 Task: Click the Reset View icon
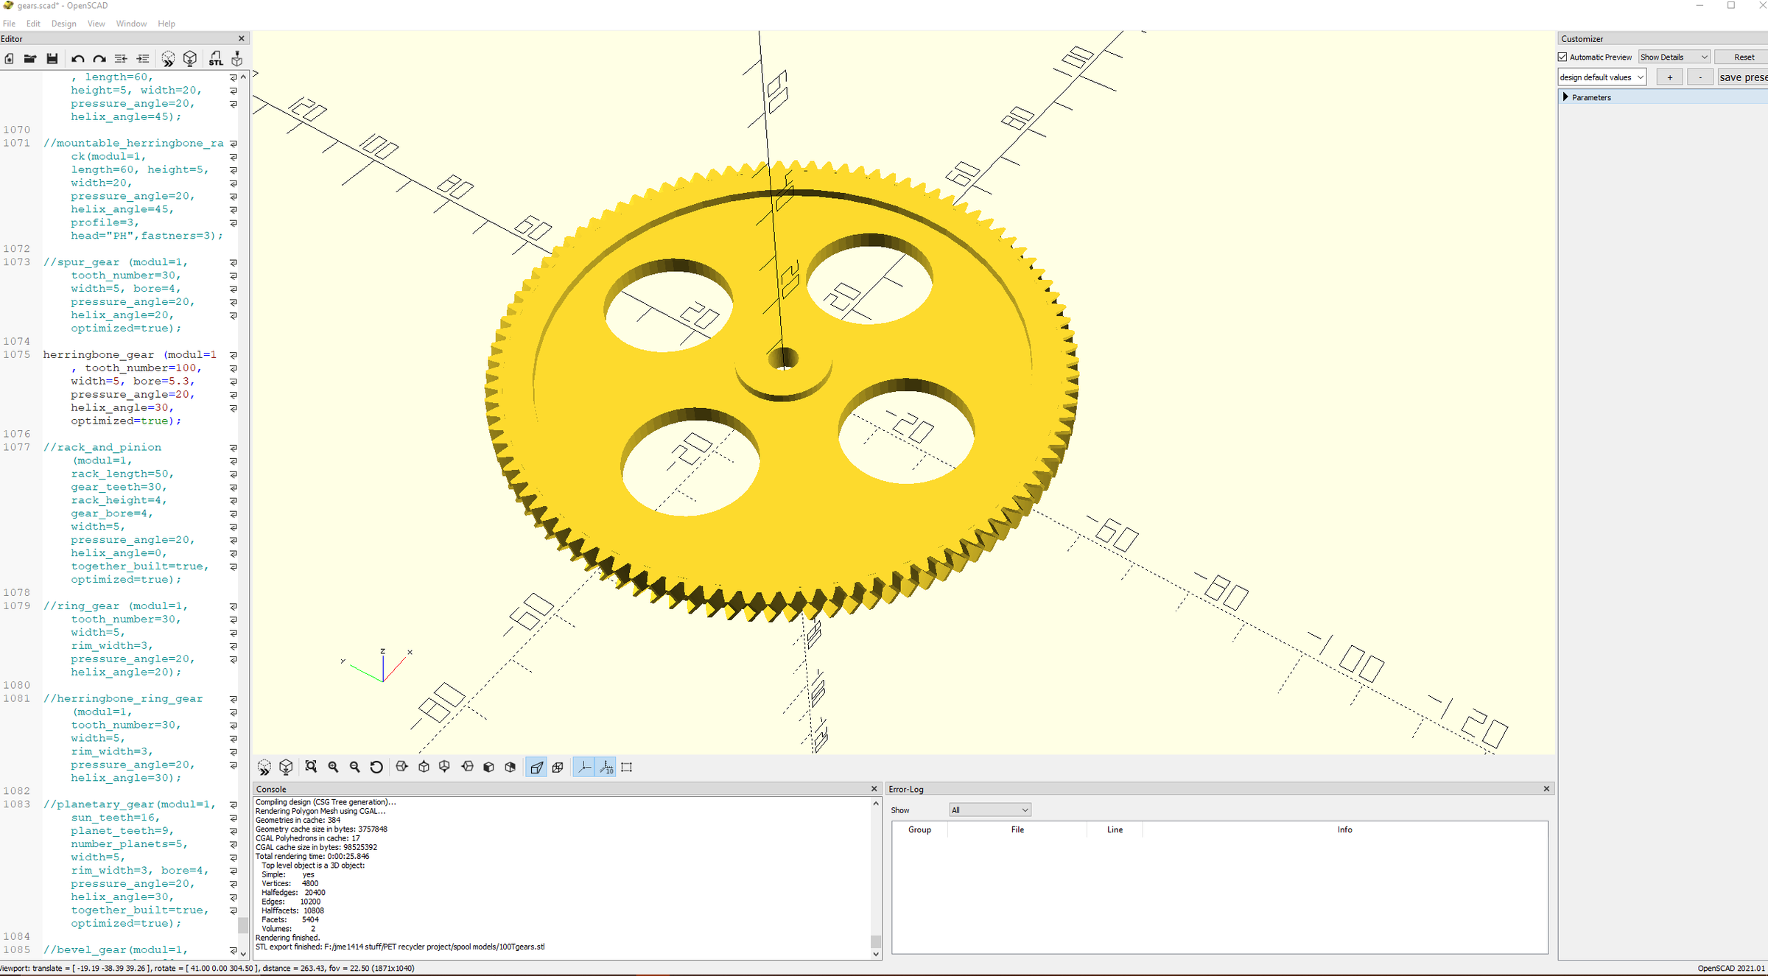coord(376,767)
